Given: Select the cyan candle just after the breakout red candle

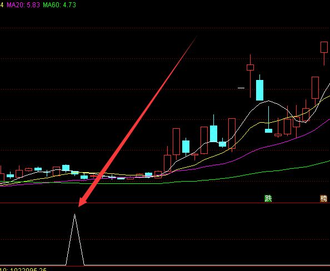Looking at the screenshot, I should pos(186,147).
